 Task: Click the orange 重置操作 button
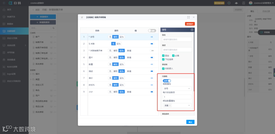tap(190, 24)
